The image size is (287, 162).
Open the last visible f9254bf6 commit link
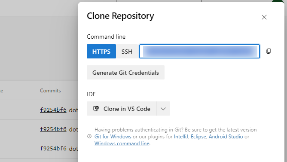click(53, 148)
